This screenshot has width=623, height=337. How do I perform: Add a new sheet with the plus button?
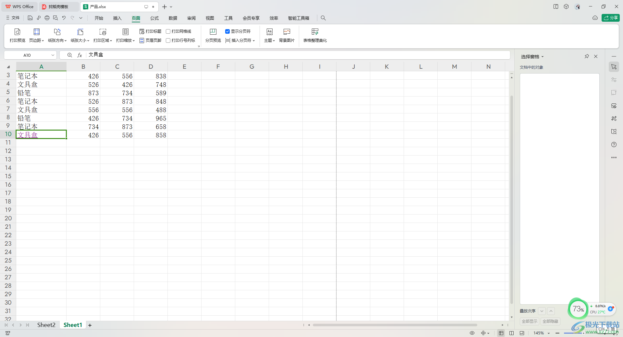click(x=90, y=325)
